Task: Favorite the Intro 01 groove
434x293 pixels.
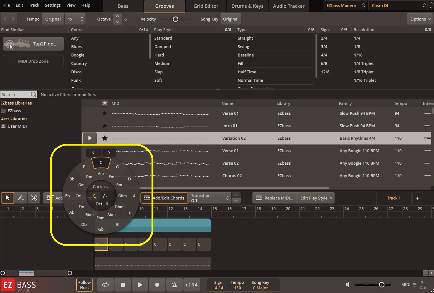Action: pos(105,126)
